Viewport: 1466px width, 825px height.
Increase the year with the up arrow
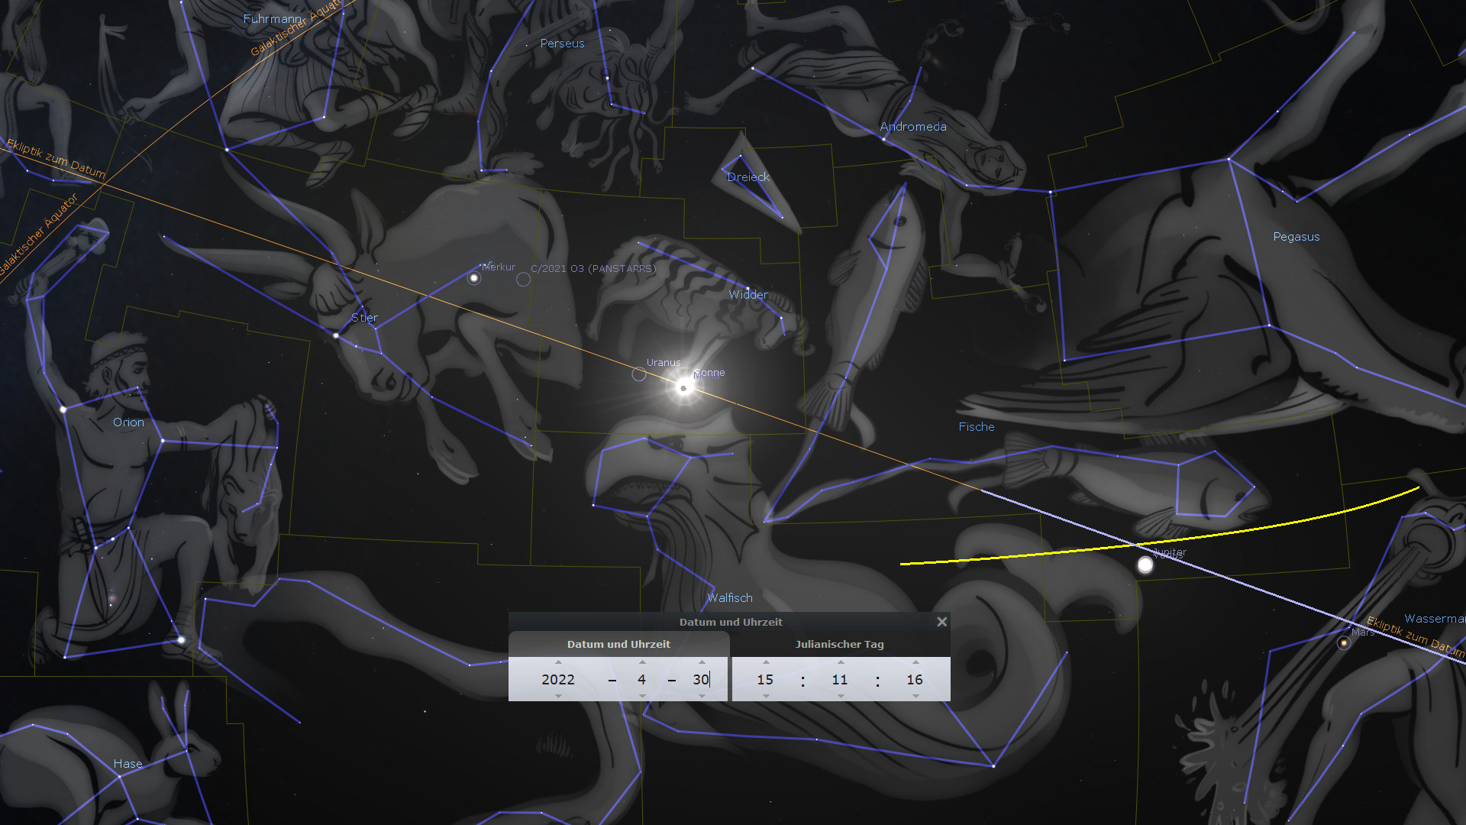point(558,662)
